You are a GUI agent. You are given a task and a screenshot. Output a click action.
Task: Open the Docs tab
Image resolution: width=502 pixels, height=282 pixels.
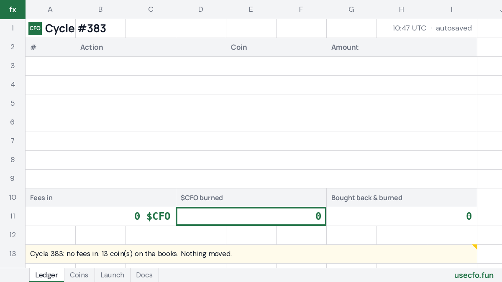click(x=144, y=275)
